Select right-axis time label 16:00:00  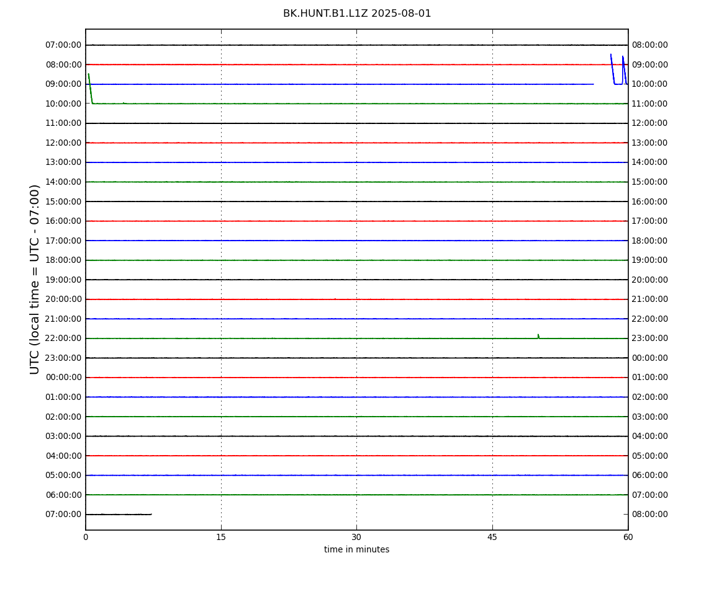[650, 201]
